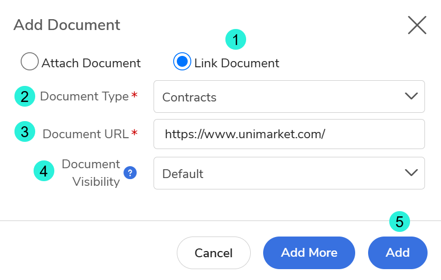
Task: Close the Add Document dialog
Action: pos(417,25)
